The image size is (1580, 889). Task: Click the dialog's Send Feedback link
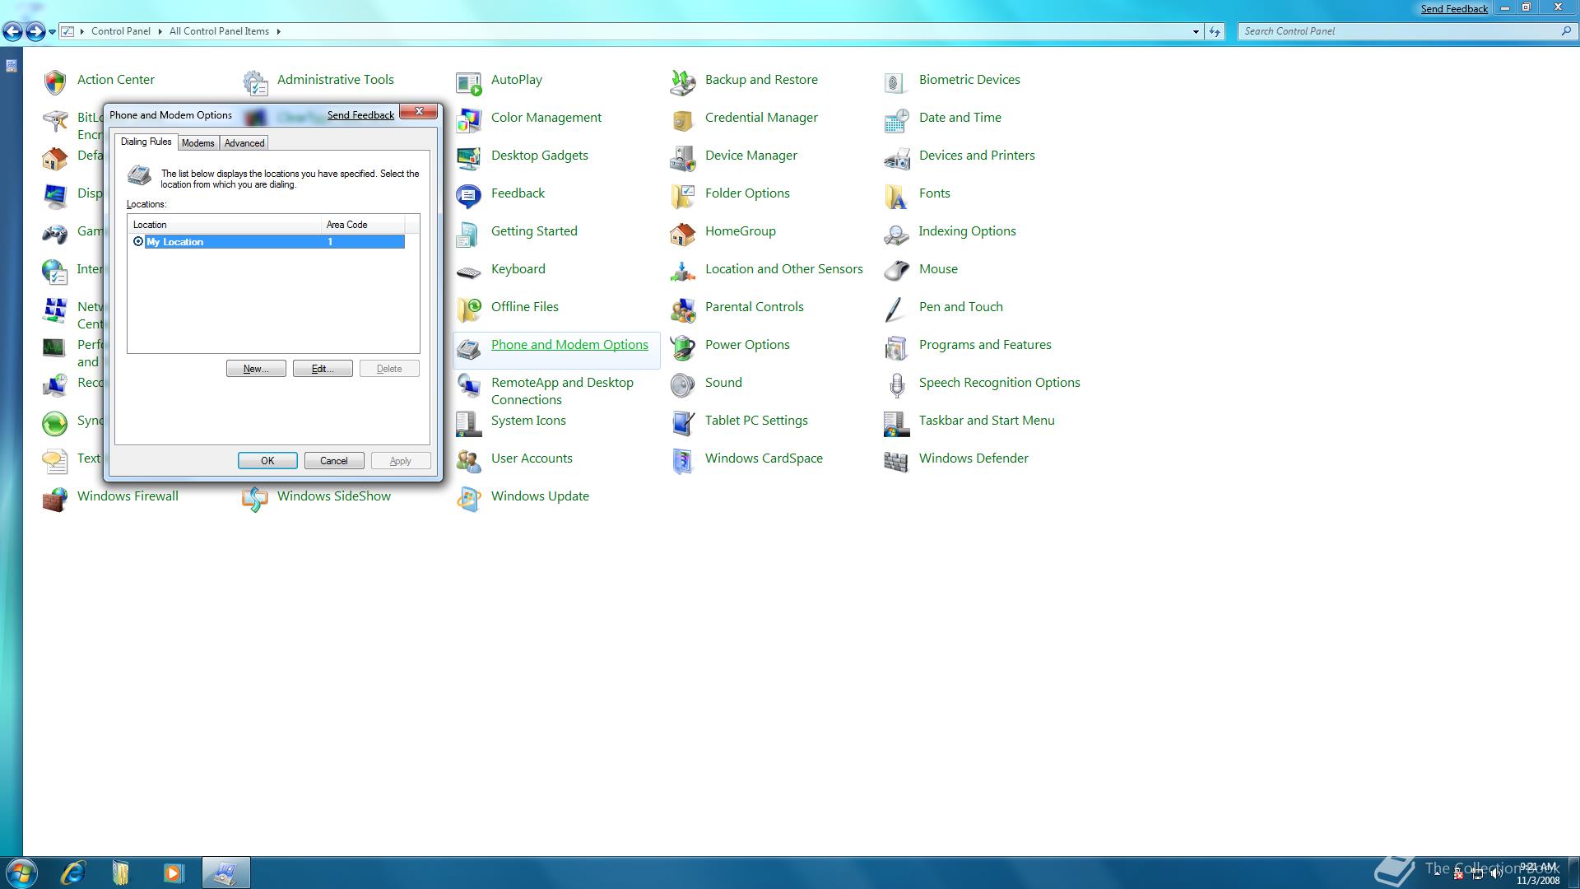[360, 115]
